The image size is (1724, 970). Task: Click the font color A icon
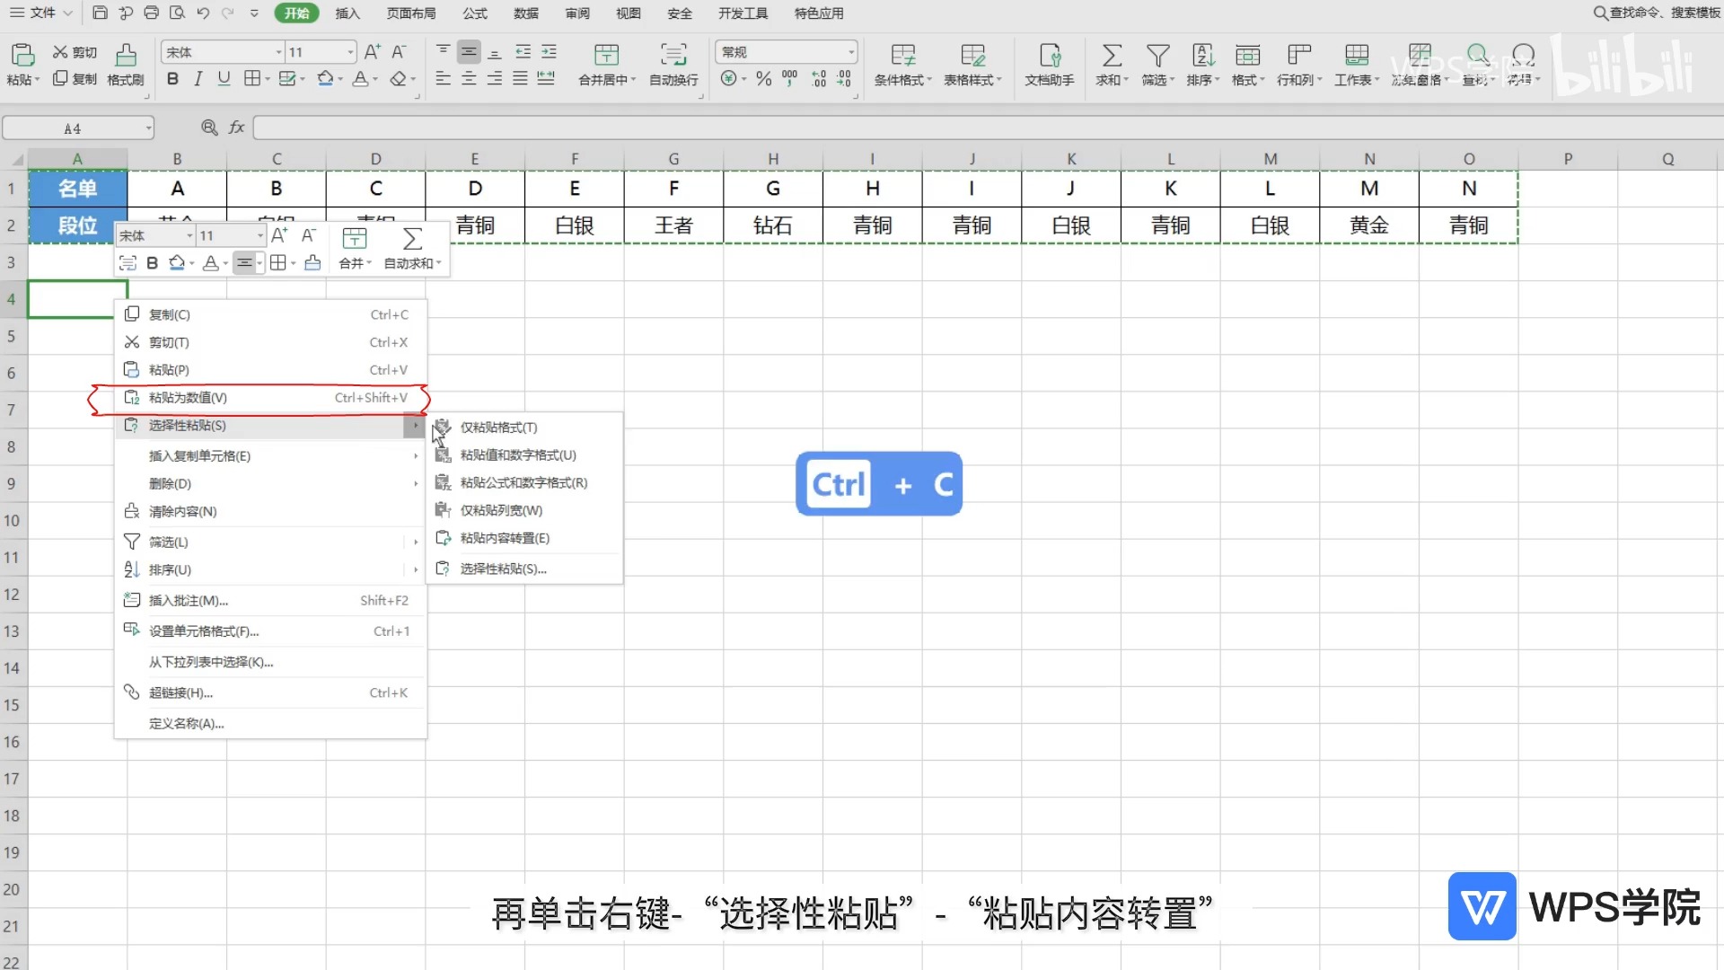[359, 79]
